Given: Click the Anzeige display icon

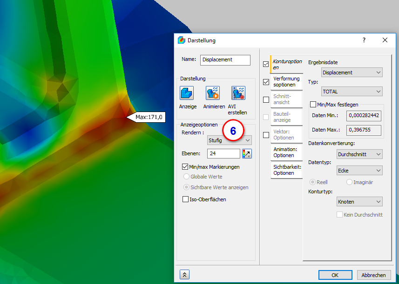Looking at the screenshot, I should [187, 93].
